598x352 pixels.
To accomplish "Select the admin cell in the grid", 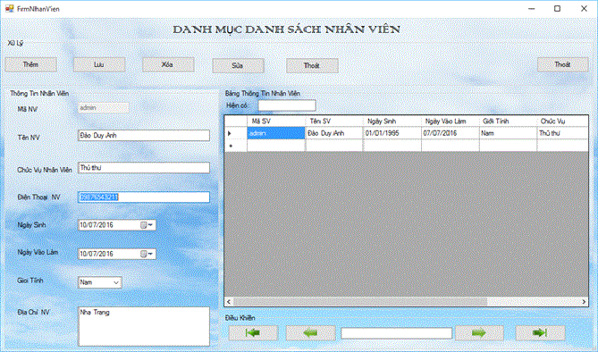I will click(276, 133).
